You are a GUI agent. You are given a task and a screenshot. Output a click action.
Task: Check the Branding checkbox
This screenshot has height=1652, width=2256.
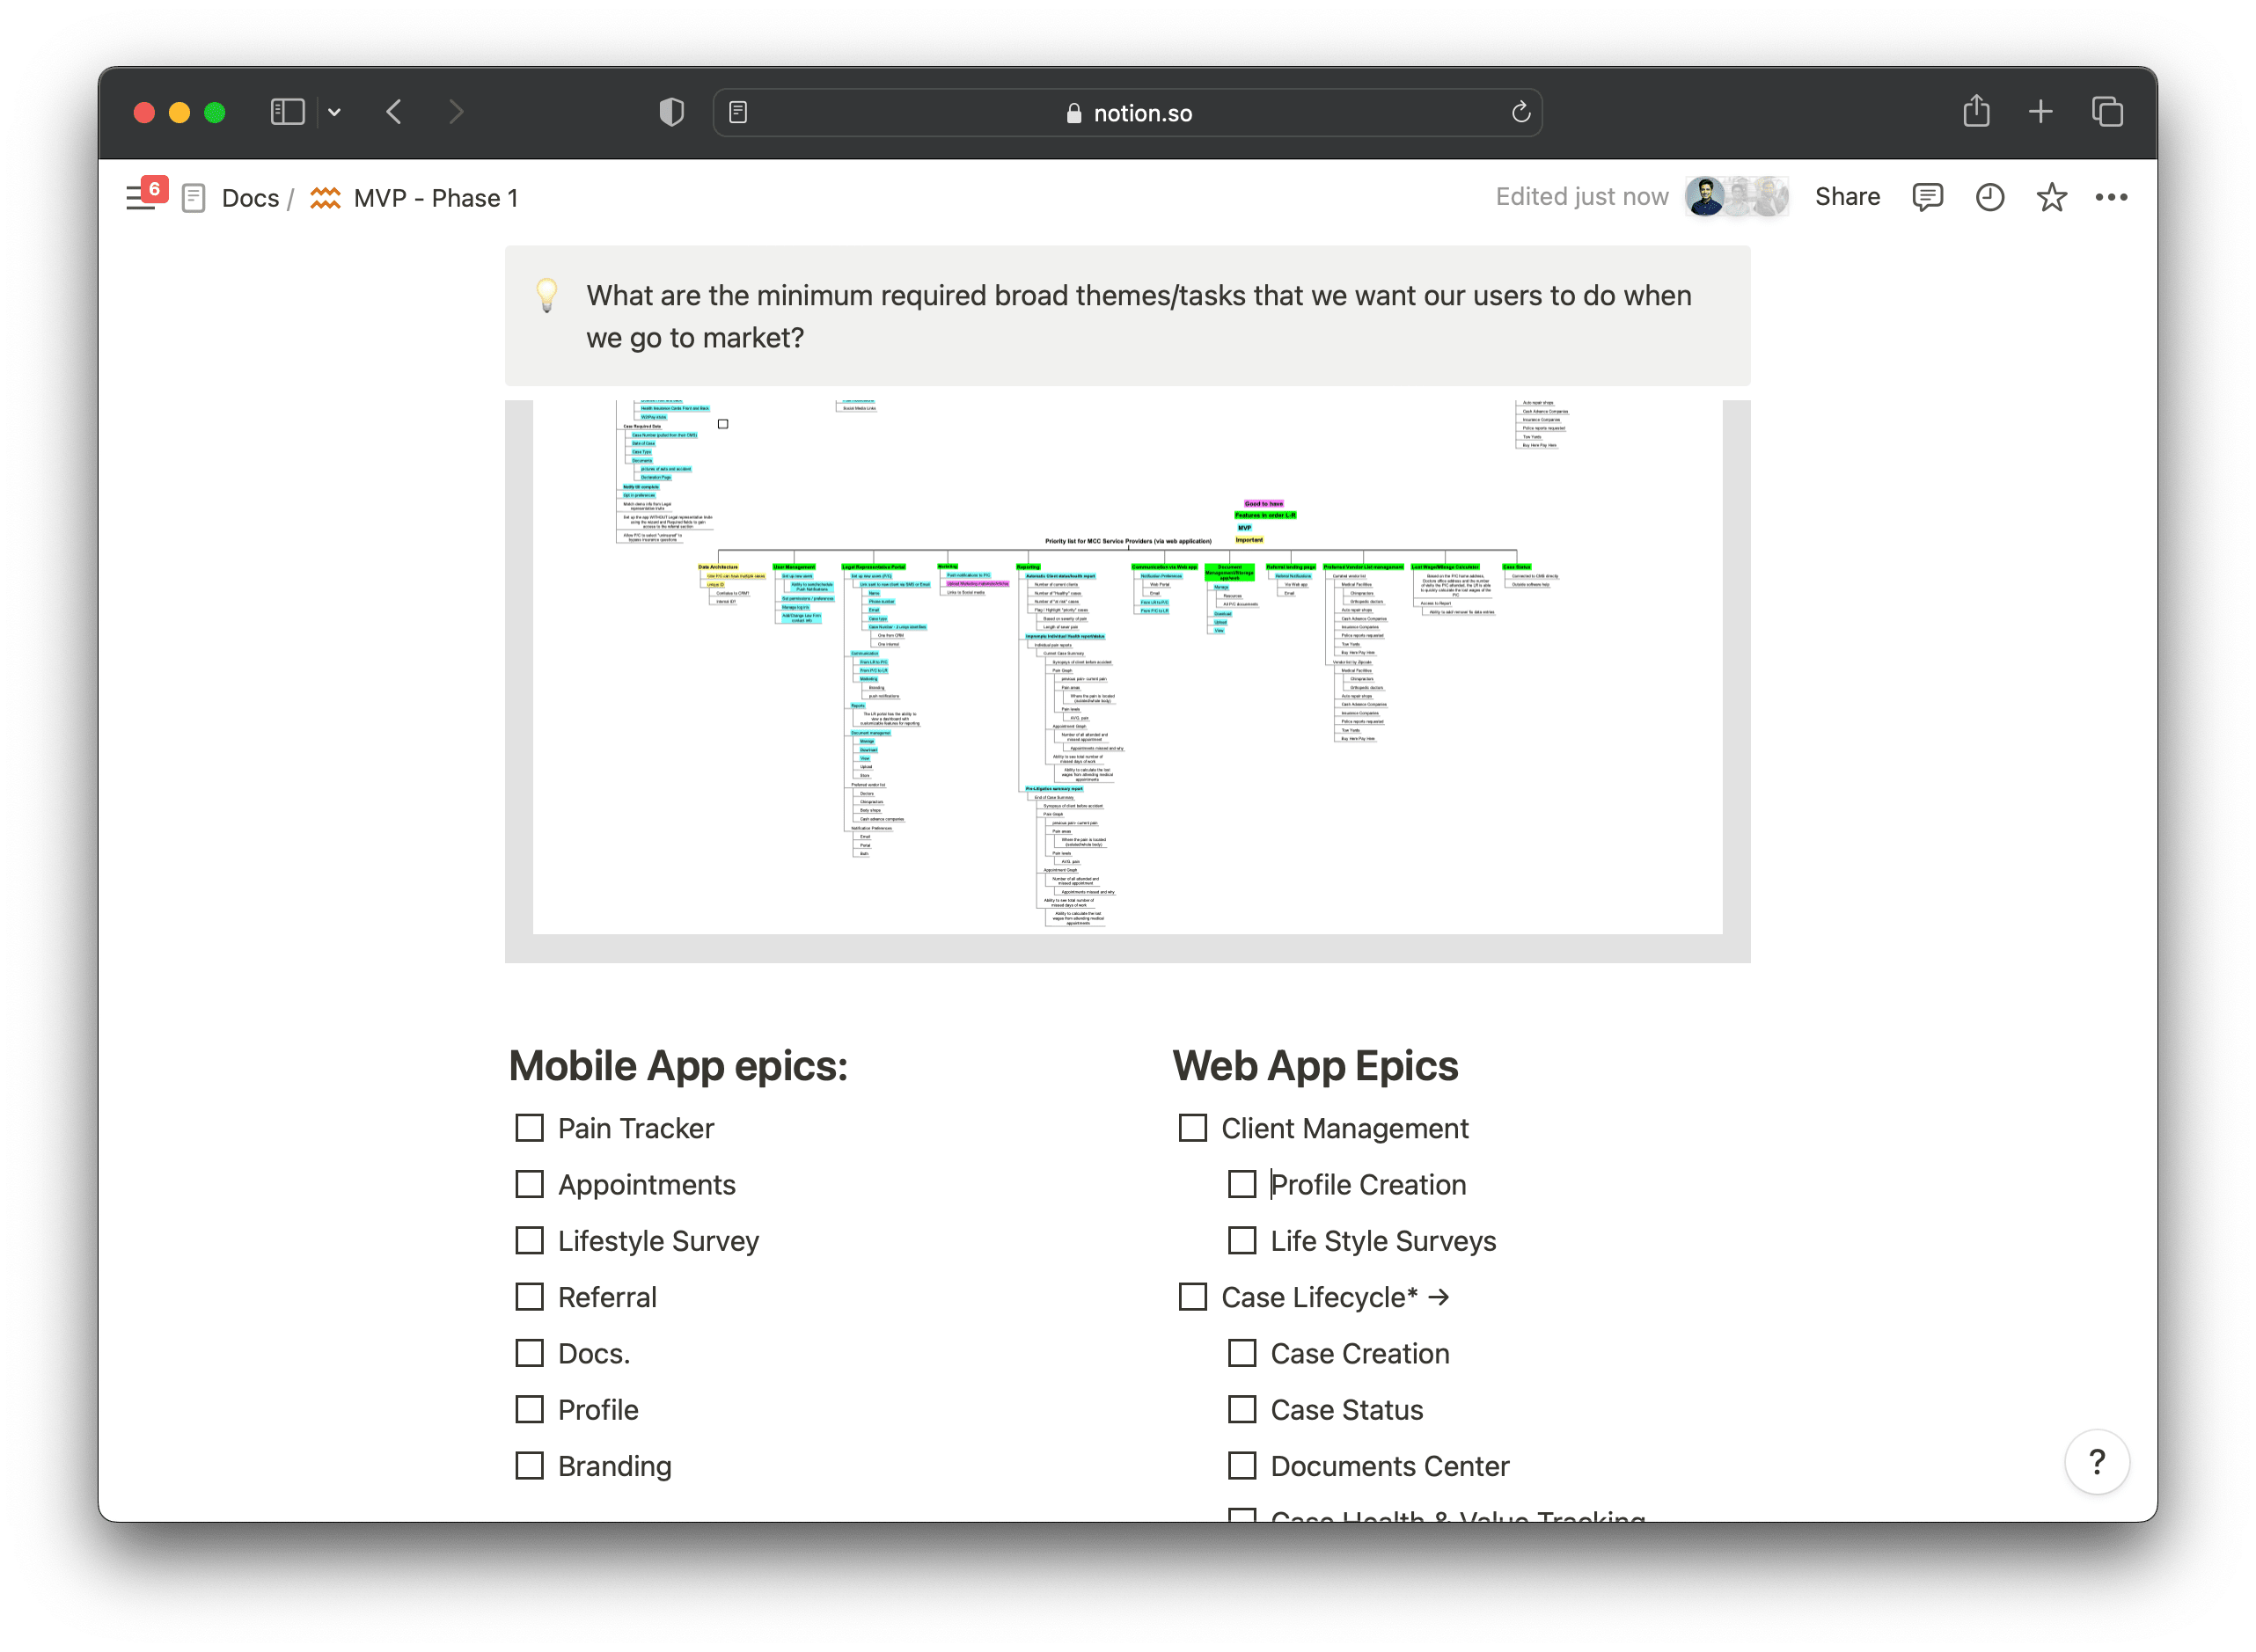529,1465
